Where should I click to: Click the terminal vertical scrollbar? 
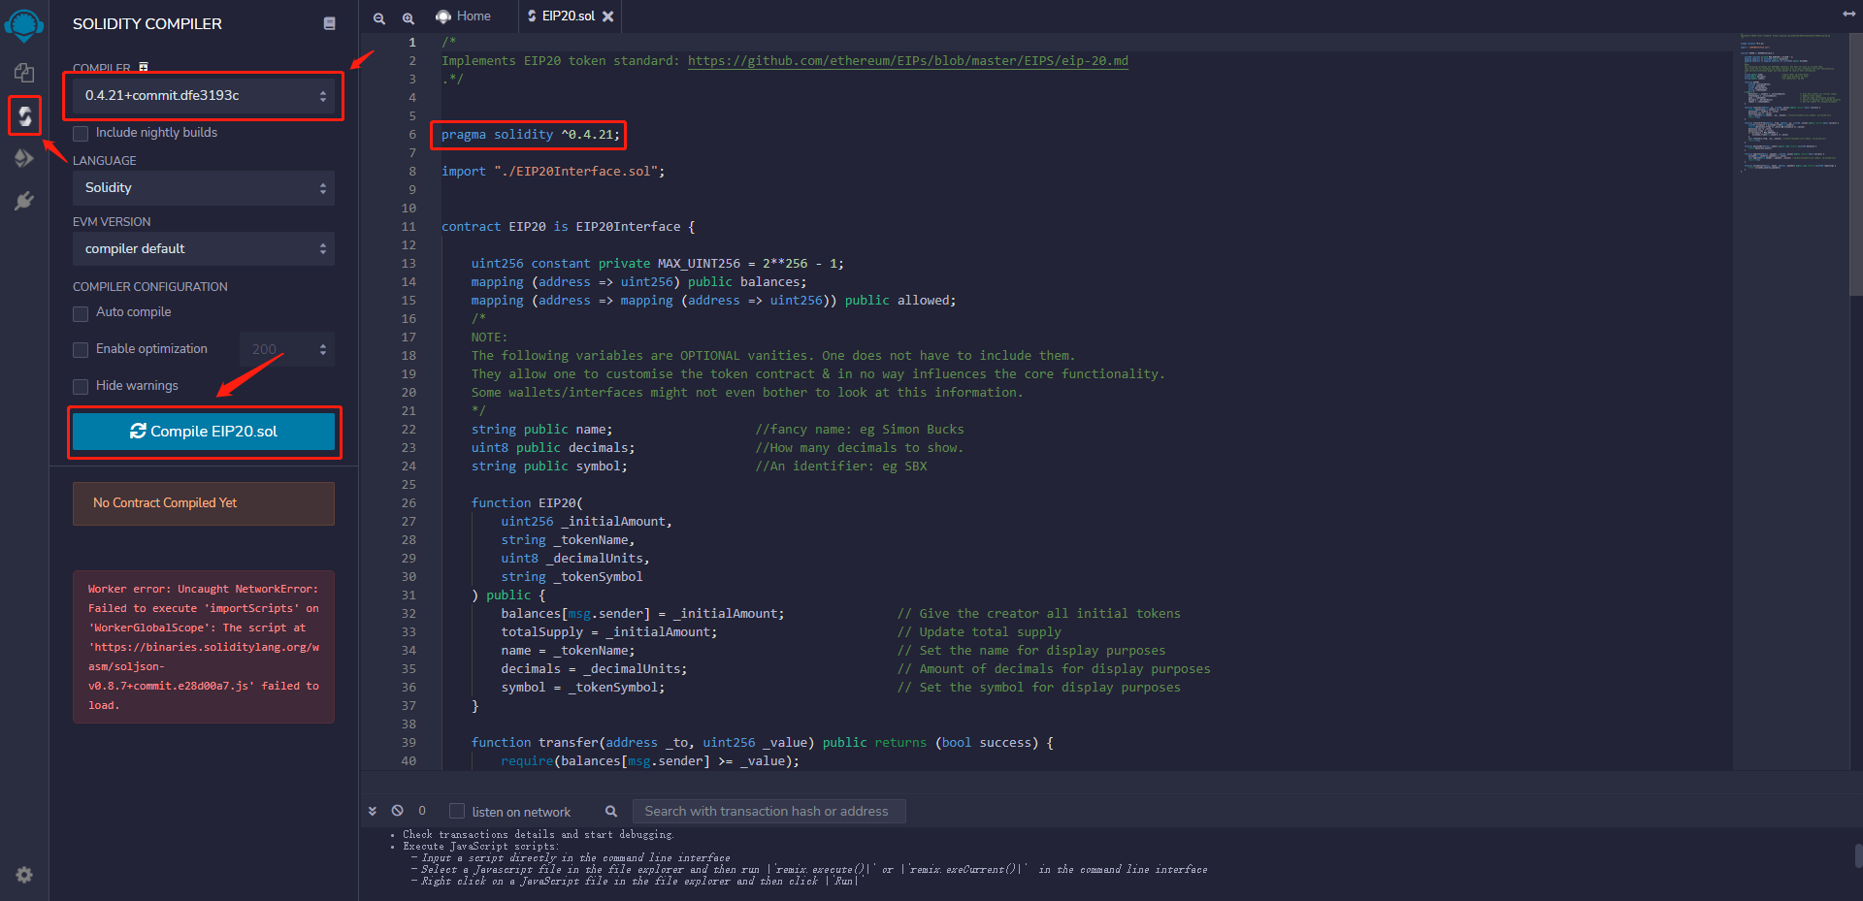(1858, 855)
